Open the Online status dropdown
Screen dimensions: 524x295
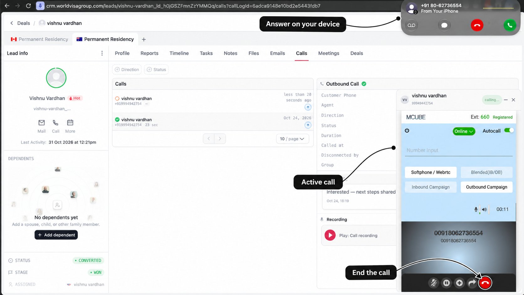pos(464,131)
